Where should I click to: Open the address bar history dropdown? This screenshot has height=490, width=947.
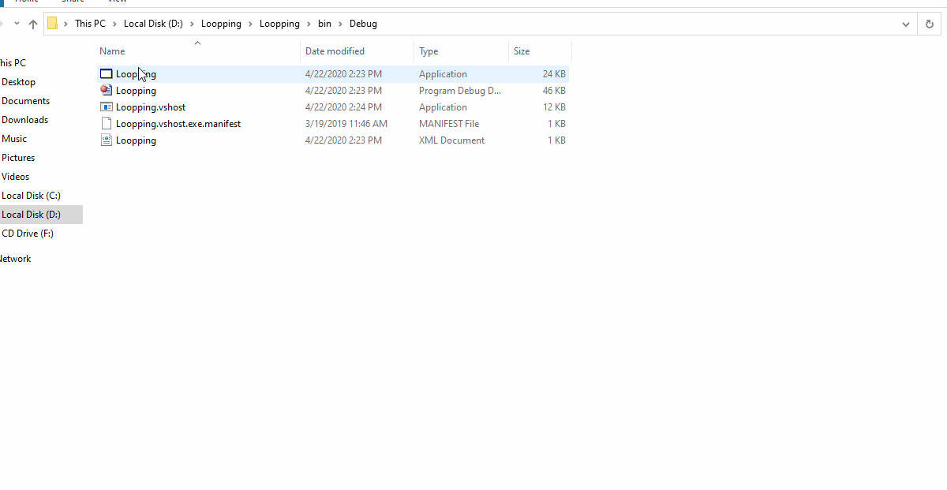click(x=906, y=24)
